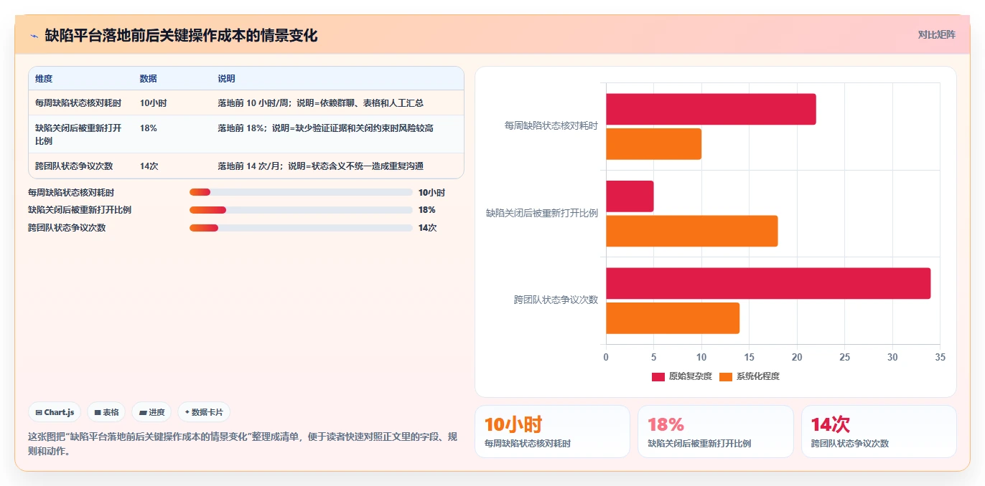This screenshot has width=985, height=486.
Task: Click the description starting 落地前 14 次/月
Action: (x=320, y=166)
